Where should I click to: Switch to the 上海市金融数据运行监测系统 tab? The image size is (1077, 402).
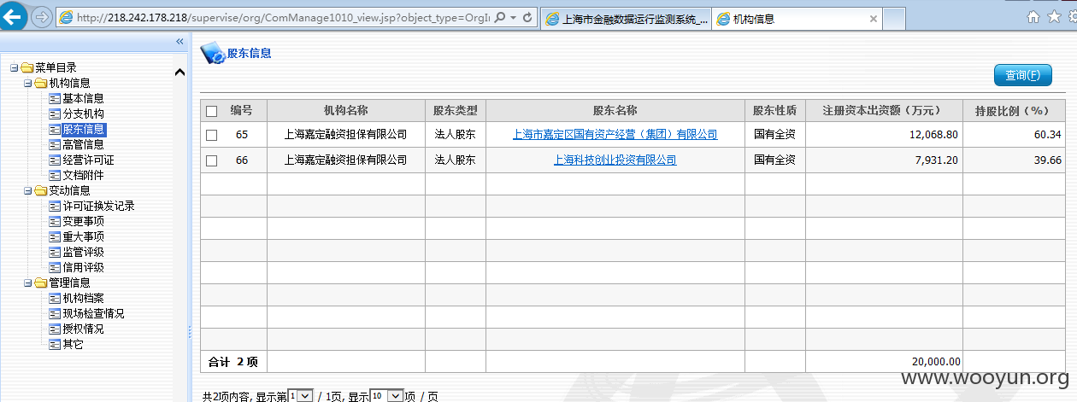coord(627,18)
